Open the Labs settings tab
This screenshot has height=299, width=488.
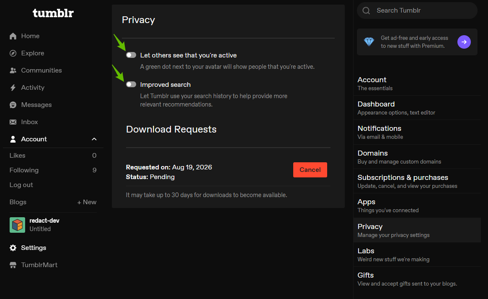(417, 255)
